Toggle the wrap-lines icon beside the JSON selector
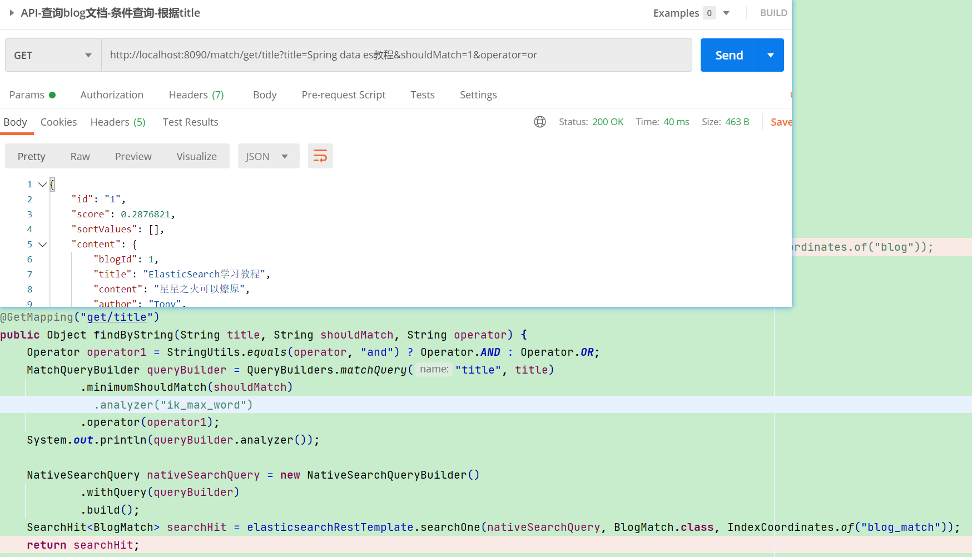This screenshot has width=972, height=557. (320, 156)
